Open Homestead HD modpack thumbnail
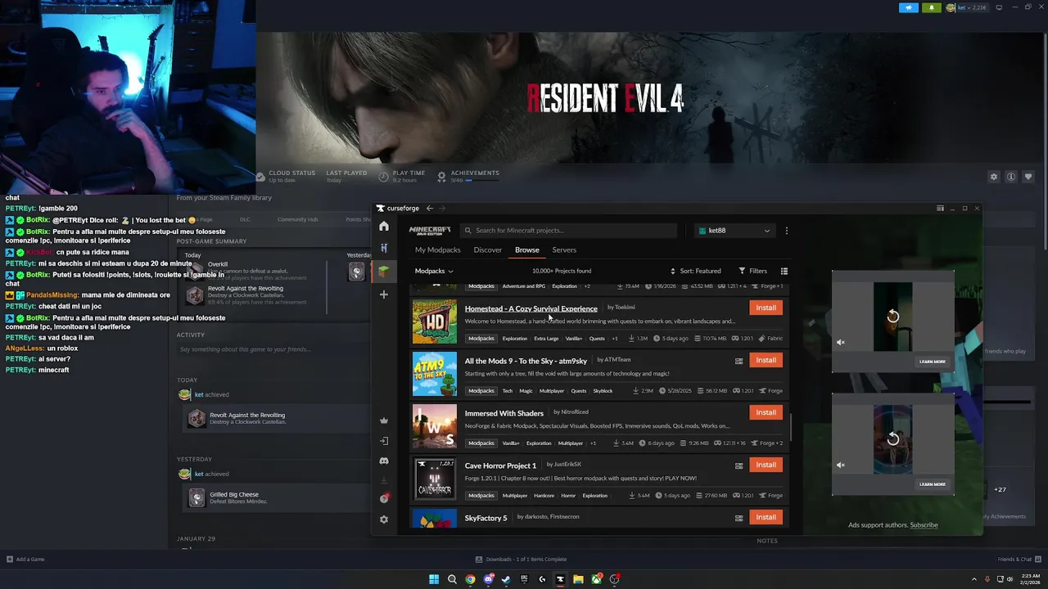Viewport: 1048px width, 589px height. point(434,321)
